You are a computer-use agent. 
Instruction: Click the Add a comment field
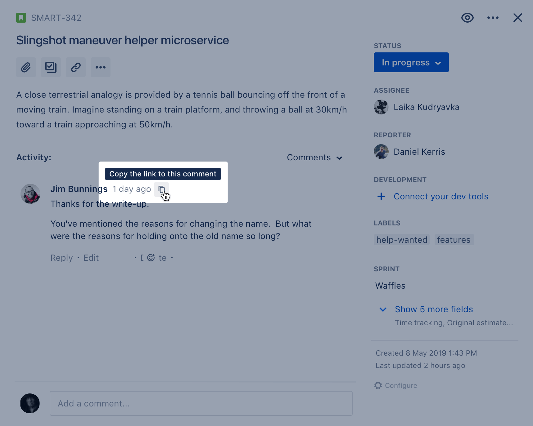(x=201, y=403)
